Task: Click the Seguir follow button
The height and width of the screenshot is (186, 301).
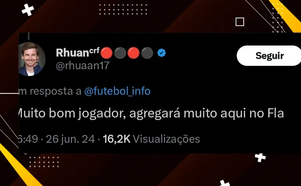Action: [269, 56]
